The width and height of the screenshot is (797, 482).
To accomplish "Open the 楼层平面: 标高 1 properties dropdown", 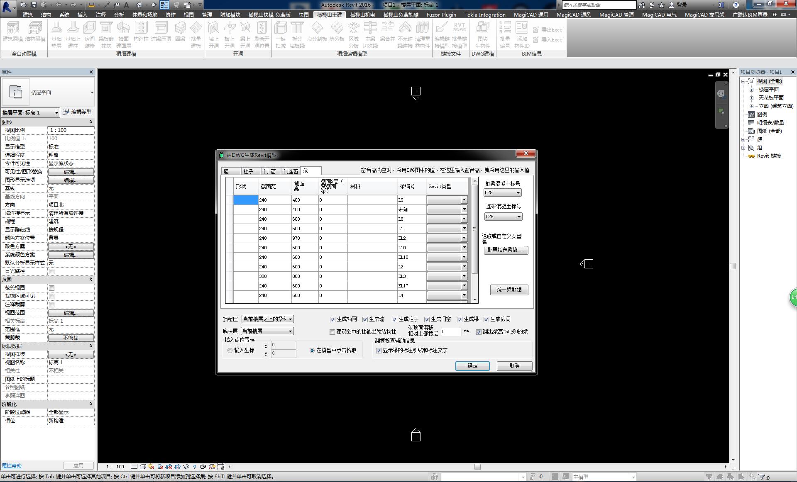I will coord(30,112).
